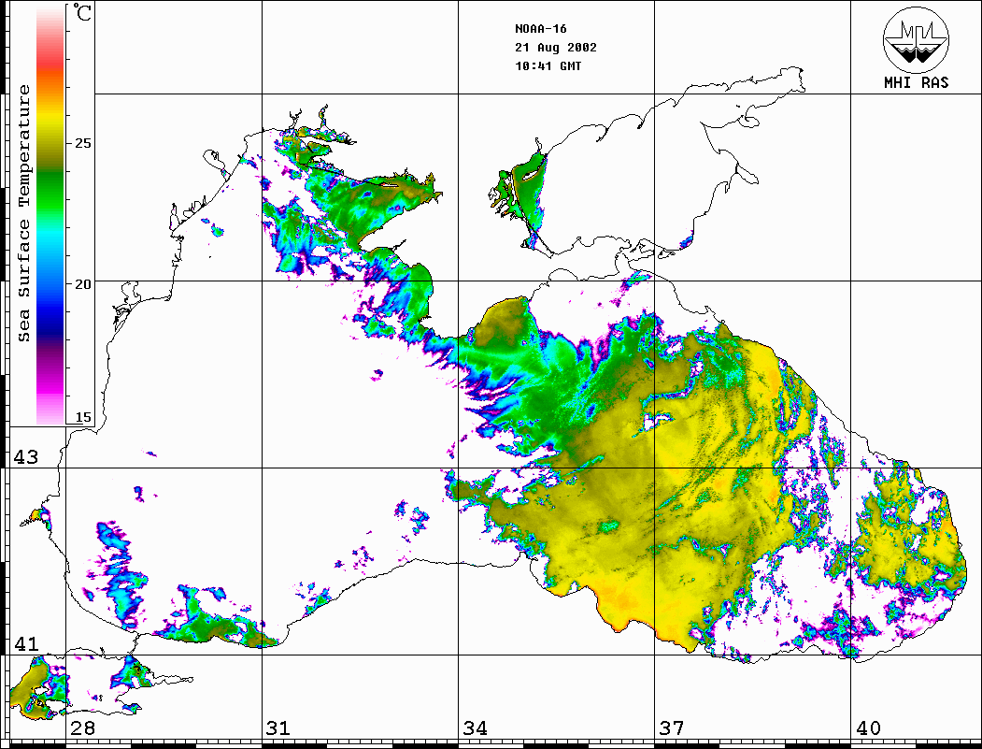Click the '25' tick on temperature scale

pos(82,143)
